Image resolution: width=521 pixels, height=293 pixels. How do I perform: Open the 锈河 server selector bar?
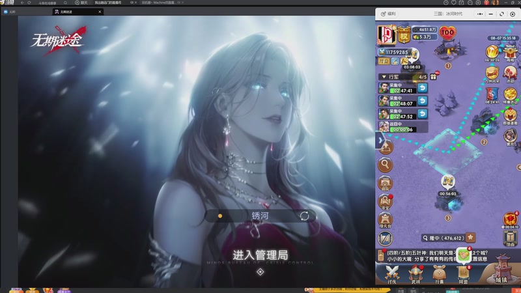(260, 216)
